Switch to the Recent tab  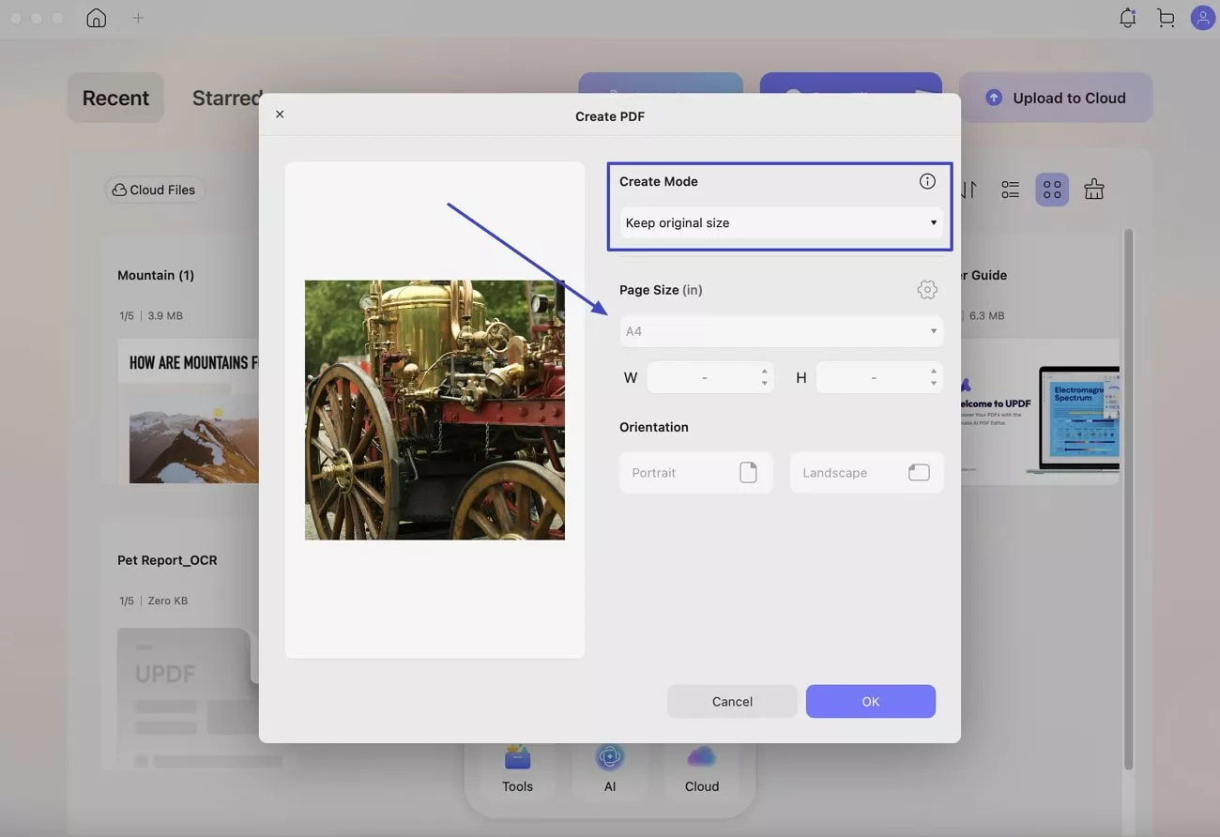[115, 98]
